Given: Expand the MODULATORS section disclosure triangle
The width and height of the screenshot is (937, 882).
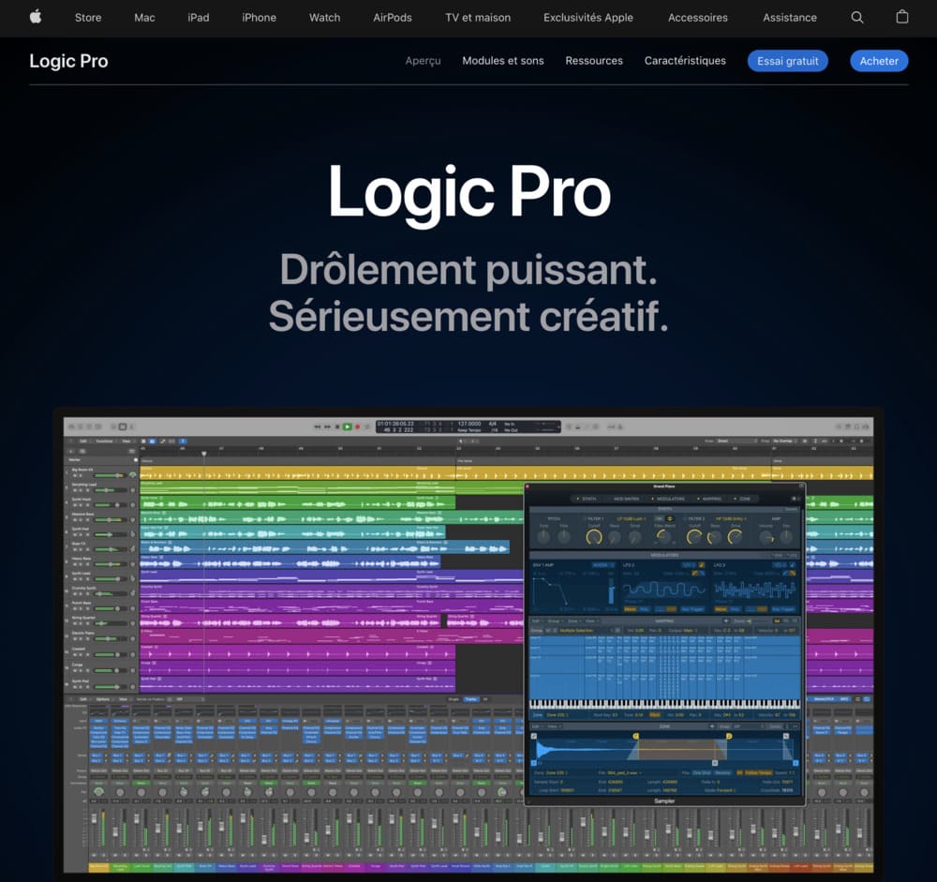Looking at the screenshot, I should coord(652,499).
